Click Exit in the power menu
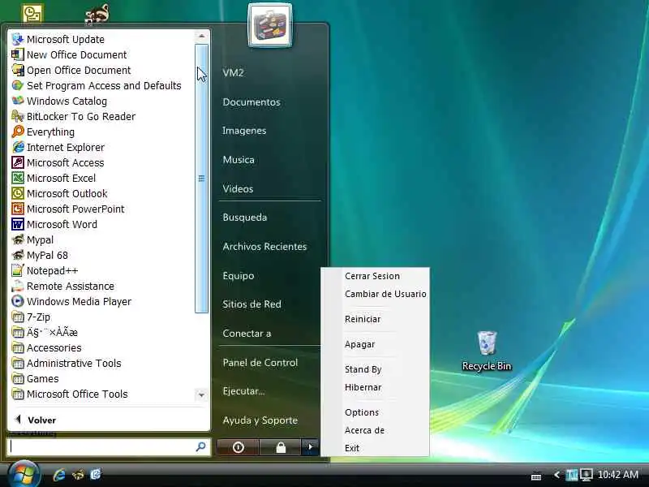 pos(352,449)
